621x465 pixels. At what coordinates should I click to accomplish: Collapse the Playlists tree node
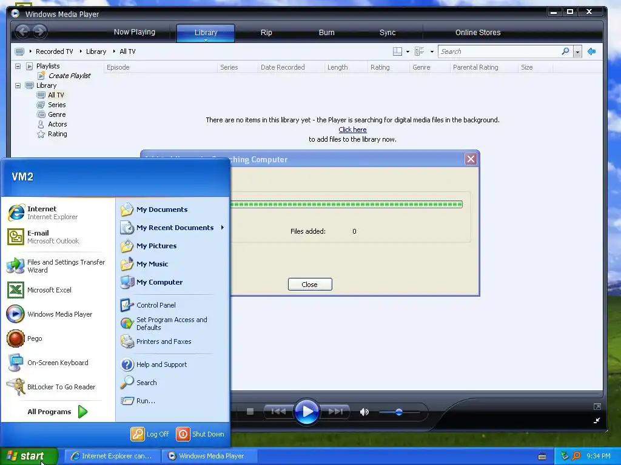point(18,66)
